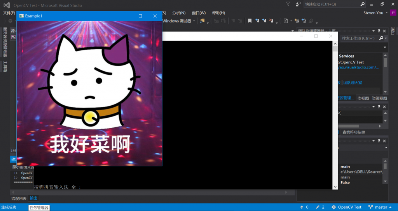Open Find in Files folder icon
Image resolution: width=398 pixels, height=211 pixels.
202,21
